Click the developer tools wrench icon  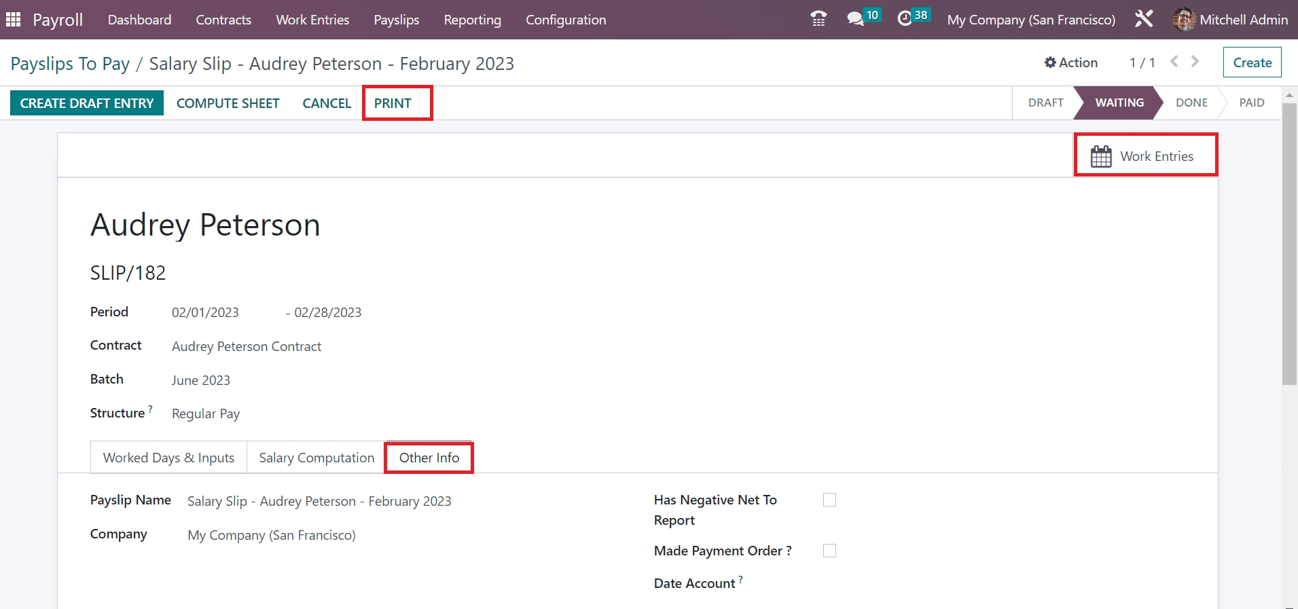(x=1144, y=19)
